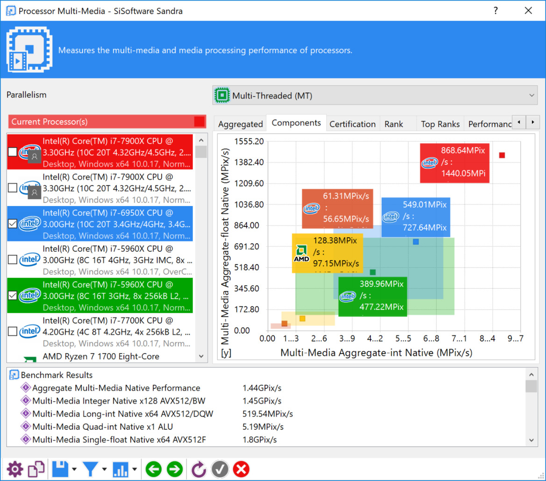Click the copy results icon
The width and height of the screenshot is (546, 481).
coord(36,469)
